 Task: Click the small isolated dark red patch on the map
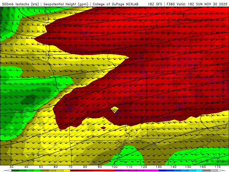coord(103,128)
